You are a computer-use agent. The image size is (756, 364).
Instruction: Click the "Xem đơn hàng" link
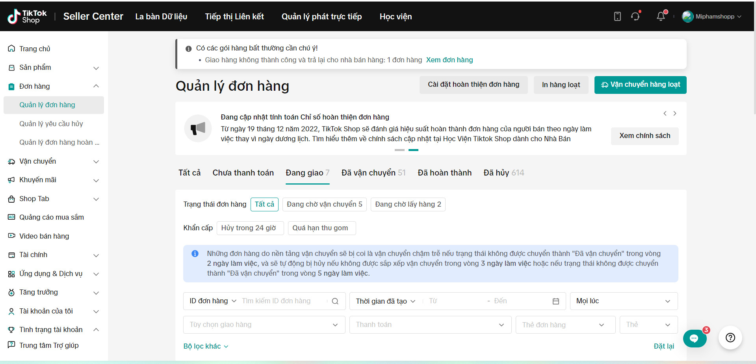(x=449, y=60)
